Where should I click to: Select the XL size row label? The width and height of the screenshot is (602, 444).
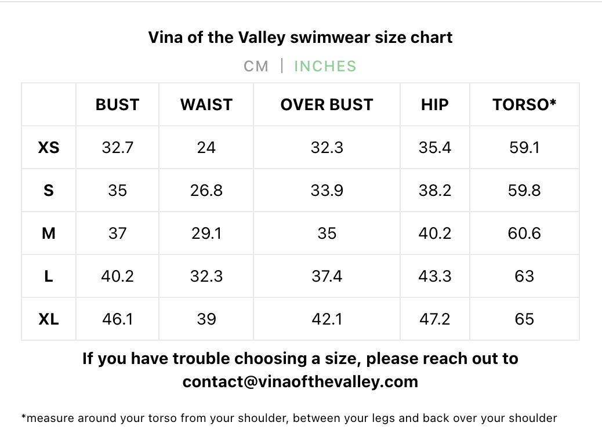click(49, 319)
